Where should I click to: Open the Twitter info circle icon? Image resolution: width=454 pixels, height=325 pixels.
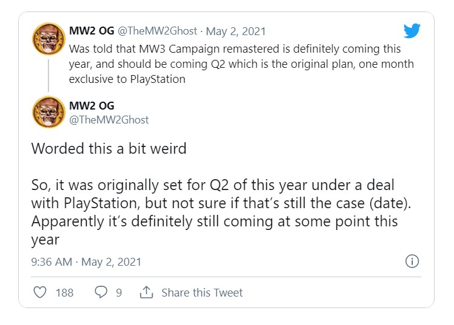[x=412, y=261]
